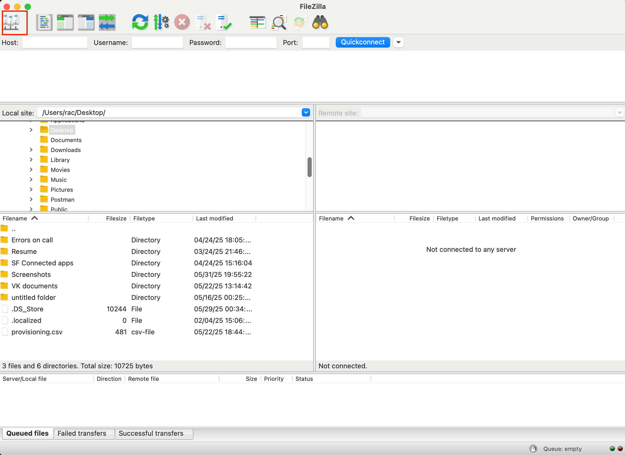Click the refresh file lists icon
Viewport: 625px width, 455px height.
click(140, 22)
